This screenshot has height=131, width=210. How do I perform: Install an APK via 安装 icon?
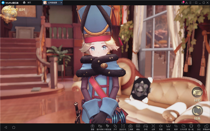click(168, 127)
